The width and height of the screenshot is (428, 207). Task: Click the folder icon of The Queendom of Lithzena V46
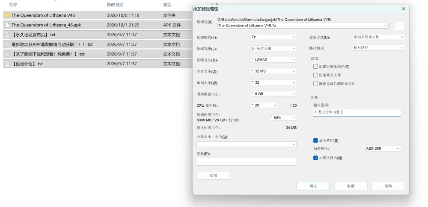coord(7,15)
